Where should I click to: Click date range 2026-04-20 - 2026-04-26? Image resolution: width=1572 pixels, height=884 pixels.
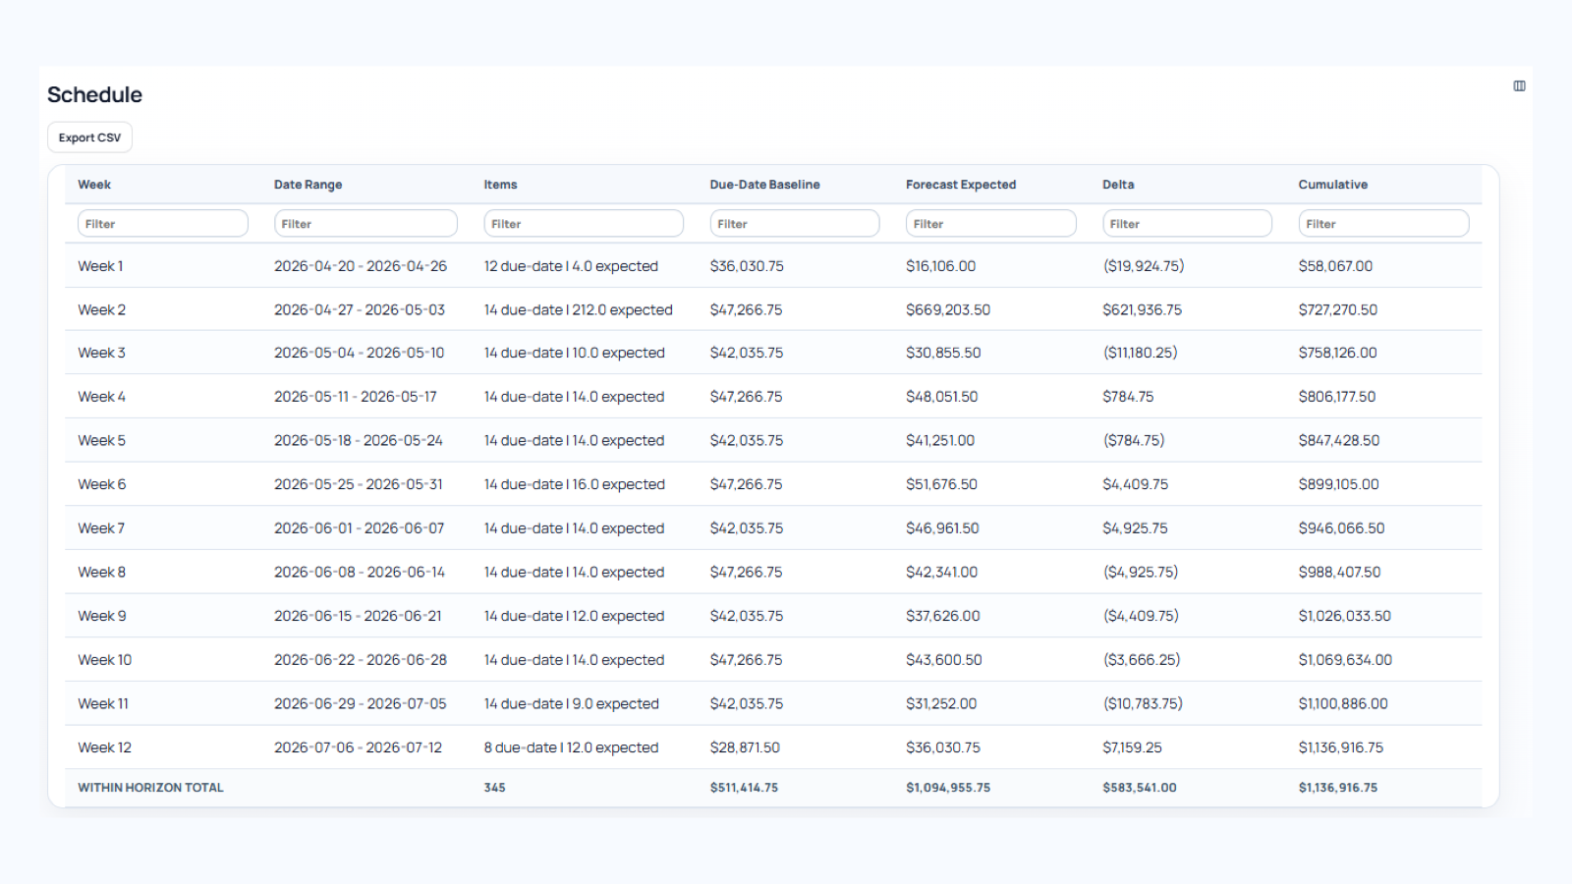click(x=361, y=266)
